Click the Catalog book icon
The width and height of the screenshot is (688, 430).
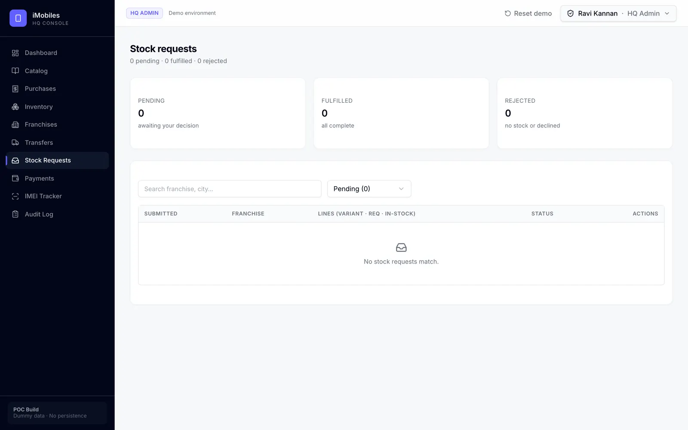[15, 71]
